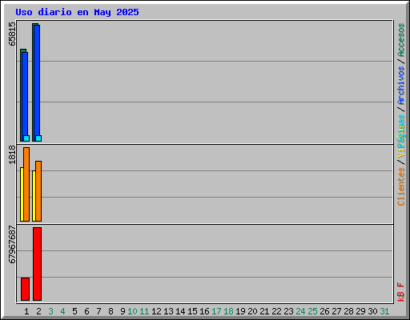The width and height of the screenshot is (410, 320).
Task: Click the cyan pages bar for day 2
Action: 38,138
